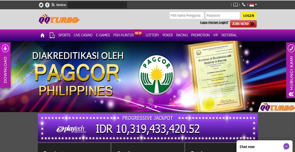This screenshot has height=152, width=295.
Task: Open the mobile devices icon in navigation
Action: [x=52, y=35]
